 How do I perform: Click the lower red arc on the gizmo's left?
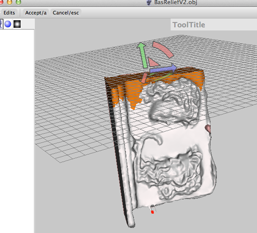pos(144,78)
